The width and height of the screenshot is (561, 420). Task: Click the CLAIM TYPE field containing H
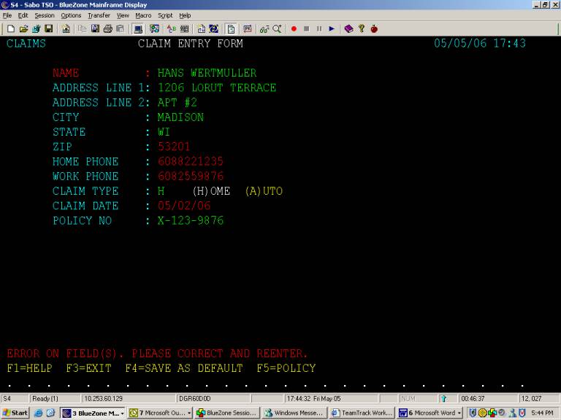(x=161, y=191)
